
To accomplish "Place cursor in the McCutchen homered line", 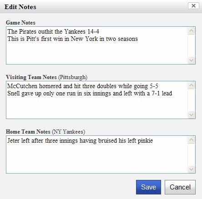I will (83, 86).
